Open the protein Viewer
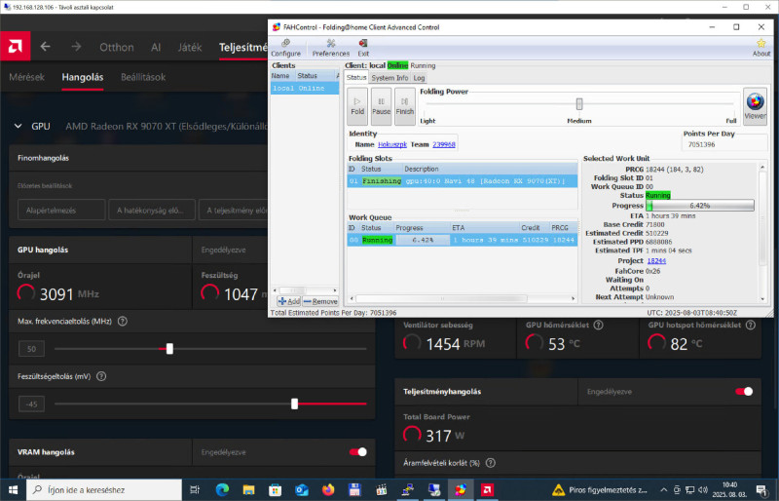Screen dimensions: 779x501 [x=755, y=106]
